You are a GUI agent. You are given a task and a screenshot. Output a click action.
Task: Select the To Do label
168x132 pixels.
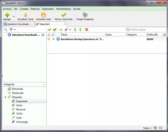19,114
